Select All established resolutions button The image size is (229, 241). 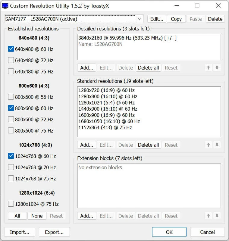tap(17, 216)
